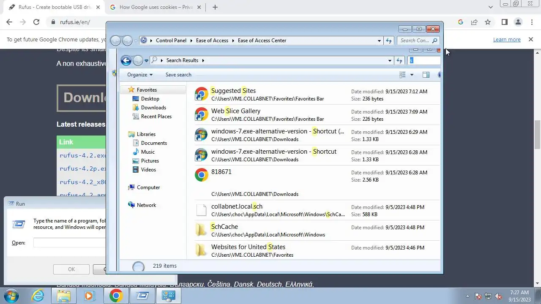Click OK button in Run dialog
This screenshot has width=541, height=304.
coord(71,269)
